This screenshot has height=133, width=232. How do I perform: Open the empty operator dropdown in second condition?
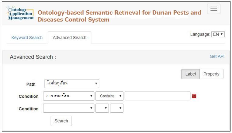coord(102,108)
